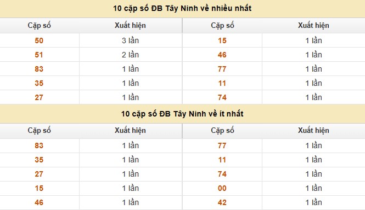
Task: Choose number 83 in the nhiều nhất table
Action: 39,69
